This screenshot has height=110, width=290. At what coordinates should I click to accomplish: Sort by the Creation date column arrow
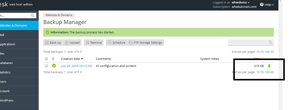tap(82, 59)
